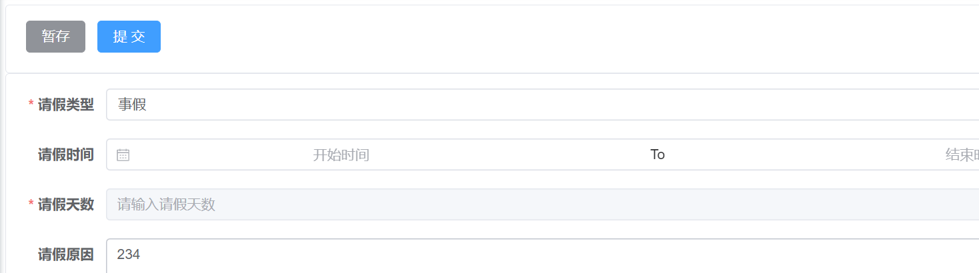
Task: Click blank area of the top button panel
Action: 567,37
